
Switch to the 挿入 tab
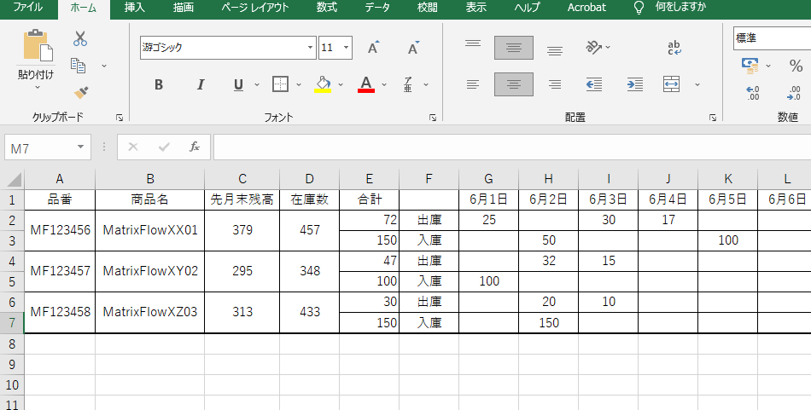pyautogui.click(x=134, y=8)
